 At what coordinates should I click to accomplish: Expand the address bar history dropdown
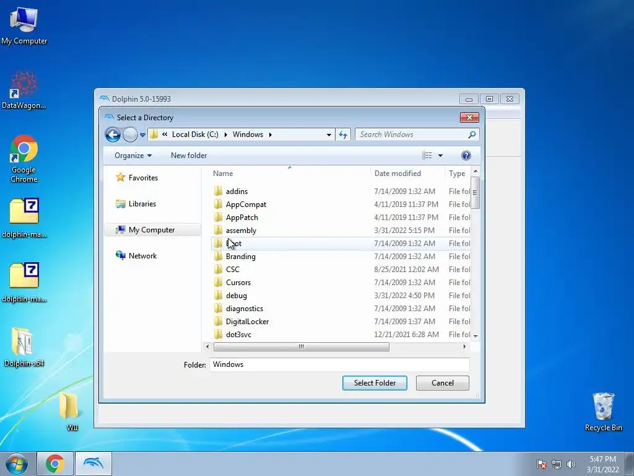point(329,134)
